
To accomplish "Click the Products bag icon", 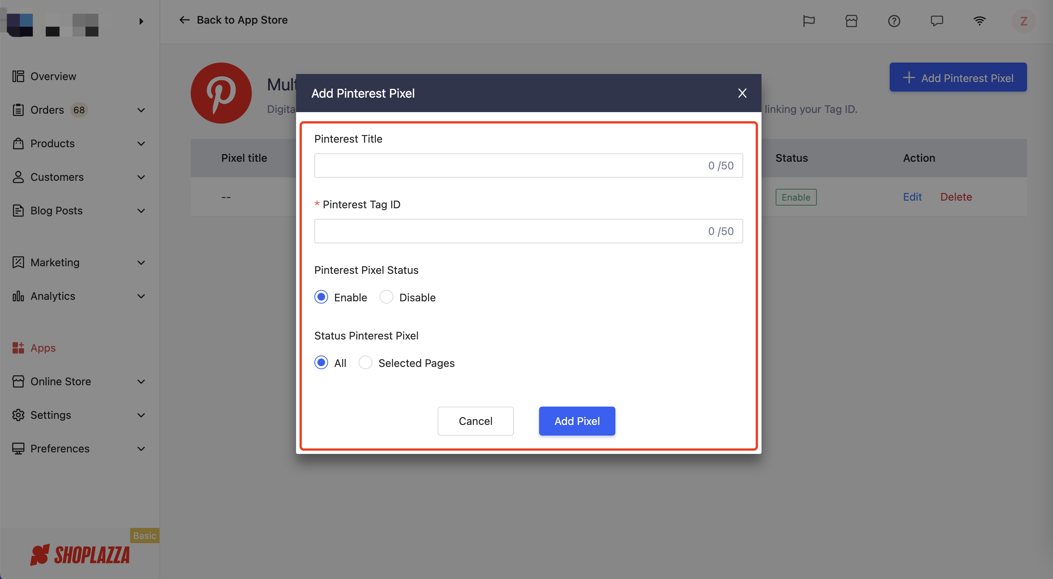I will point(18,143).
